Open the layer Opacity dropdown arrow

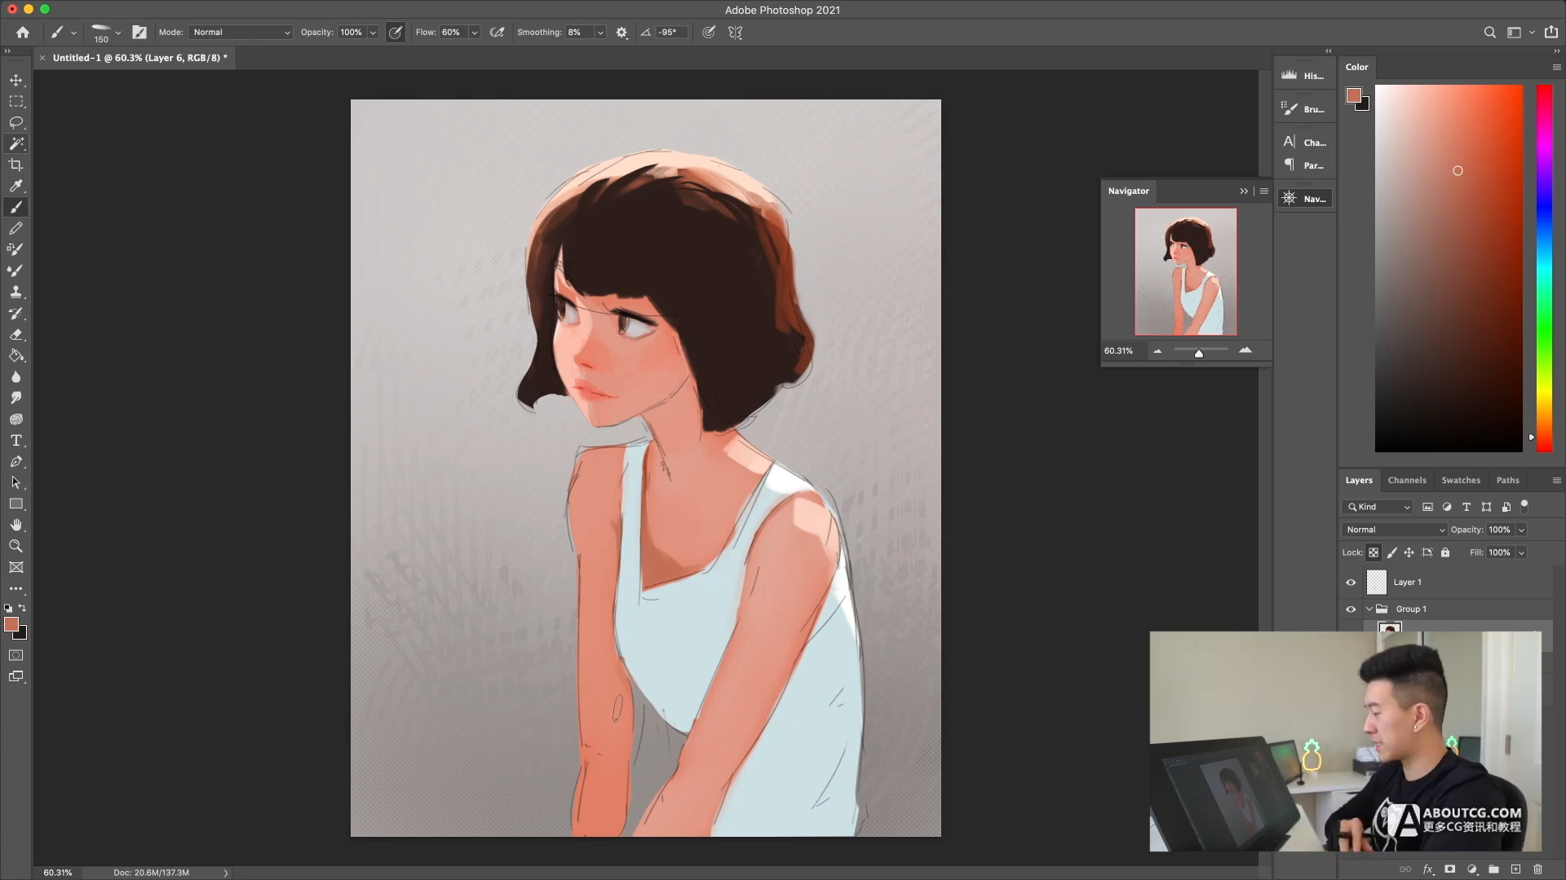(x=1521, y=530)
